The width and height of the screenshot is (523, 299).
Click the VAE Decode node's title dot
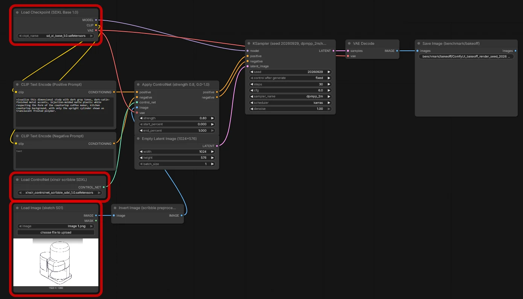(x=349, y=44)
